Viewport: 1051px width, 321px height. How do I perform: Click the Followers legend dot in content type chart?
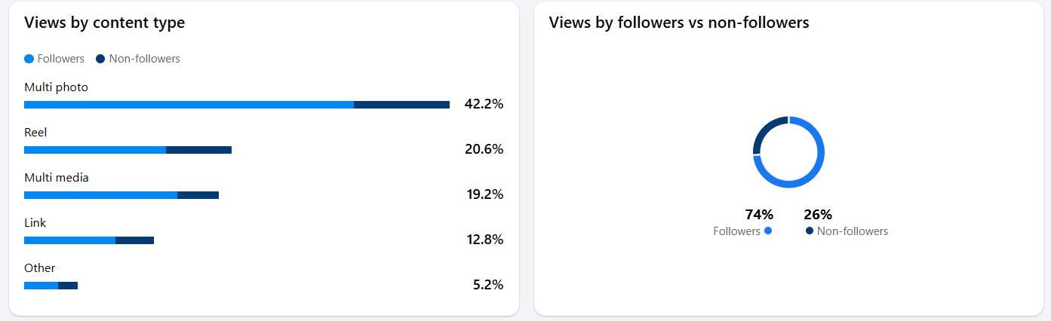[x=29, y=59]
